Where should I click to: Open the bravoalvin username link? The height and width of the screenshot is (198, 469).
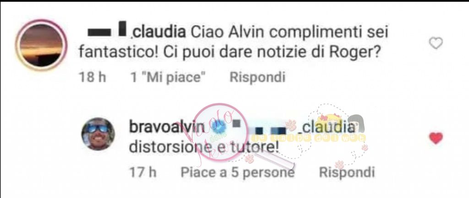point(167,128)
